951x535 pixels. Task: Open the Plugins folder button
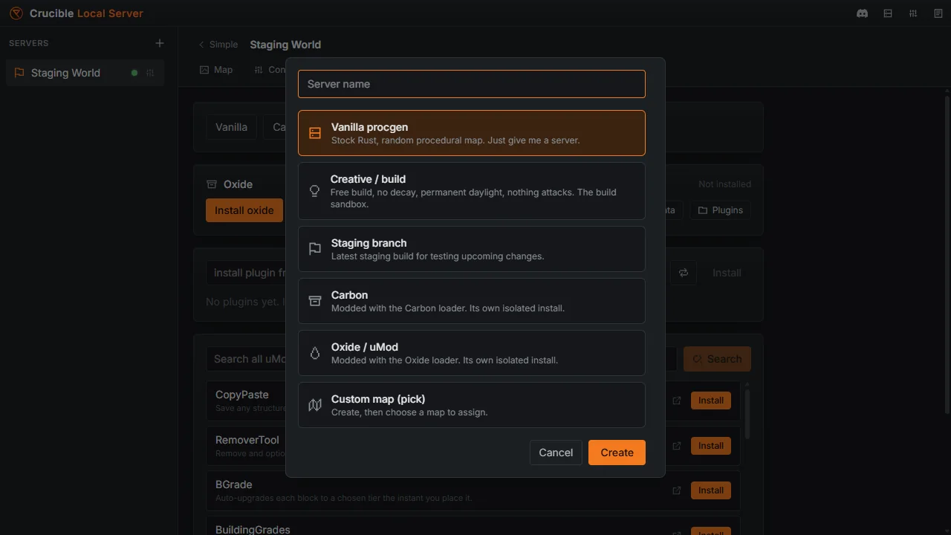[x=720, y=210]
